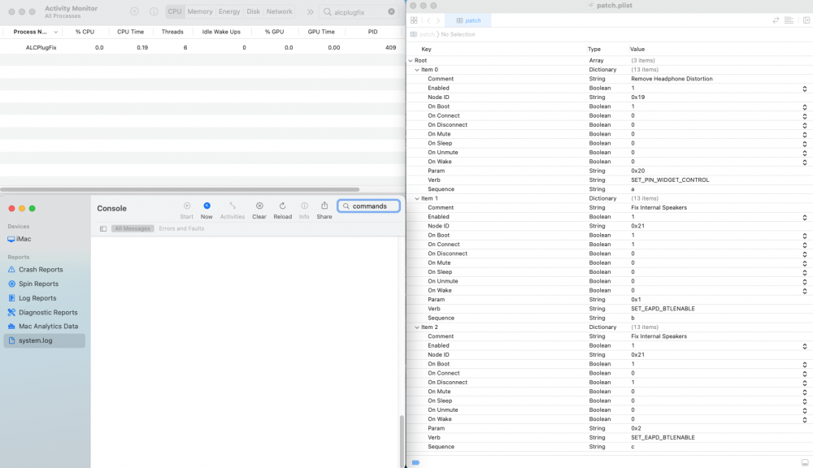Viewport: 813px width, 468px height.
Task: Add editor pane icon in patch.plist window
Action: point(806,20)
